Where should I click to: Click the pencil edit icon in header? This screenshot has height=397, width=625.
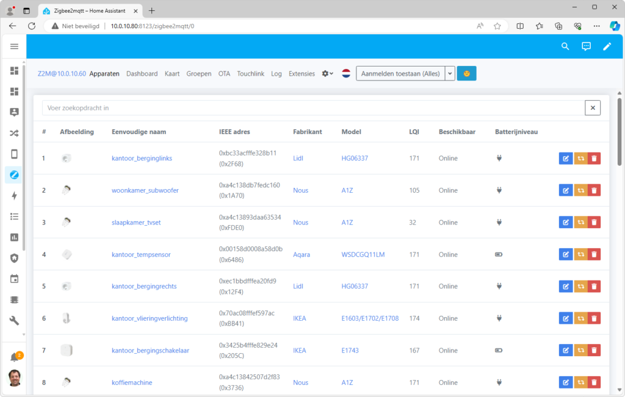607,46
